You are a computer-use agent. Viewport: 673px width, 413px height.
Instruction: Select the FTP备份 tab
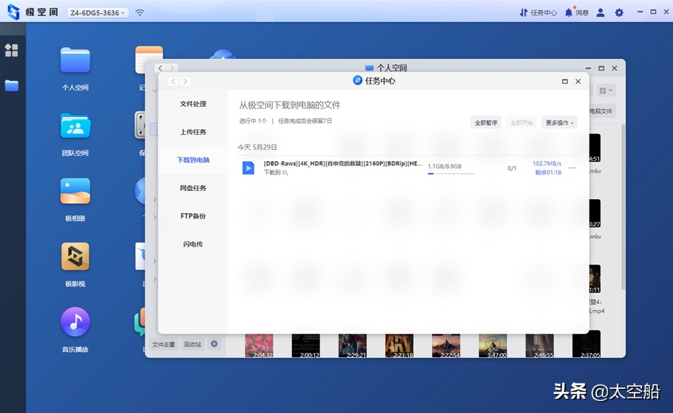(x=192, y=216)
